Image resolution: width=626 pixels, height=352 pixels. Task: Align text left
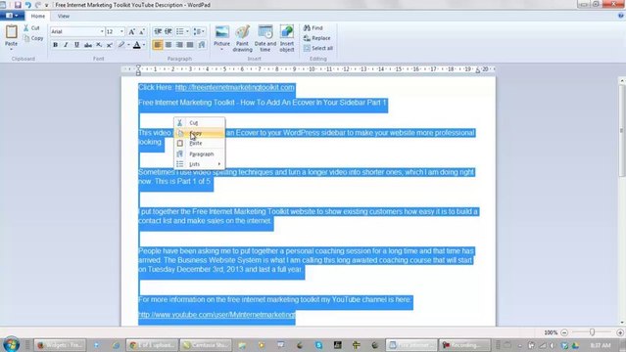point(158,45)
